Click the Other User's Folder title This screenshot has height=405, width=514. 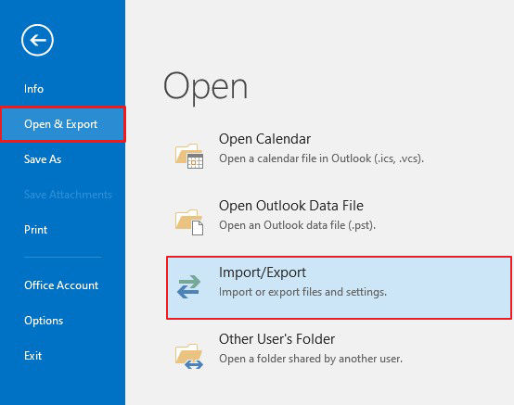click(277, 339)
